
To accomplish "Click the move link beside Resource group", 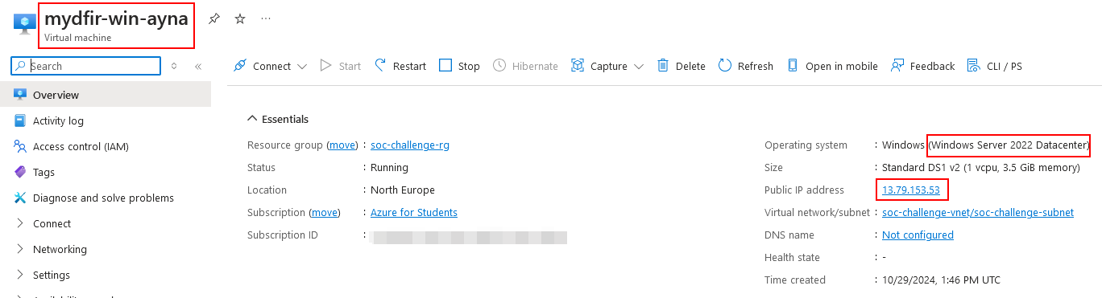I will [x=342, y=145].
